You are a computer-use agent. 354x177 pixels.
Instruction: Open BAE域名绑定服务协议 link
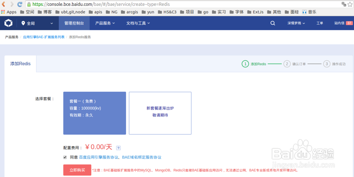tap(142, 157)
